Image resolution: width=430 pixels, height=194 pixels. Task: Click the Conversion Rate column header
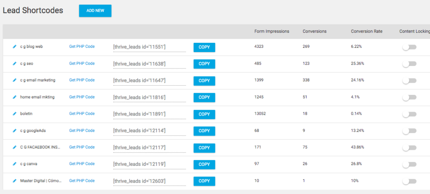click(367, 31)
